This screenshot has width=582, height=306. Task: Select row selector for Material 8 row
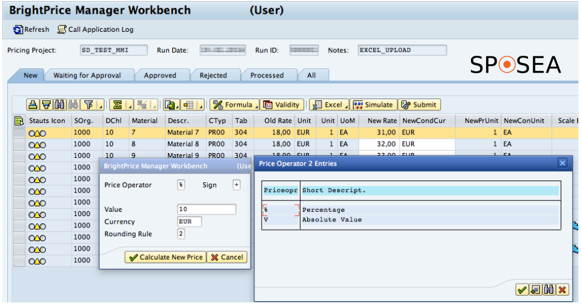click(19, 145)
